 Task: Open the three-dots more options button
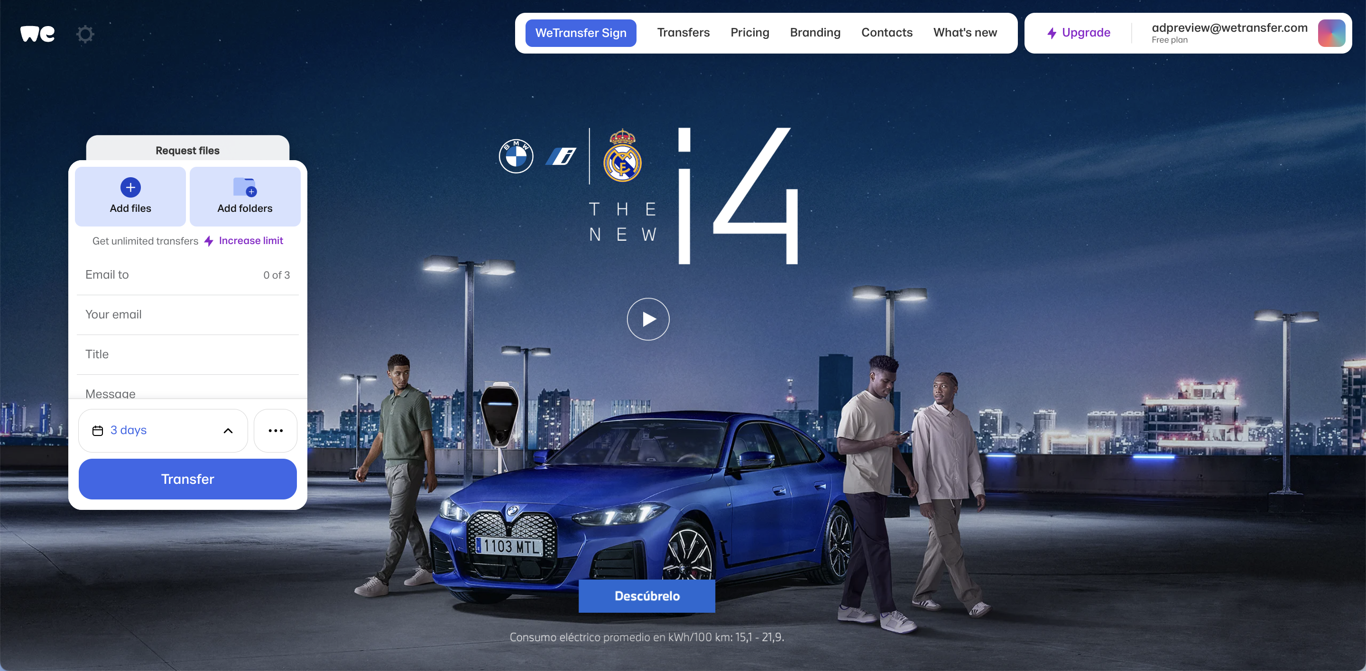point(275,431)
